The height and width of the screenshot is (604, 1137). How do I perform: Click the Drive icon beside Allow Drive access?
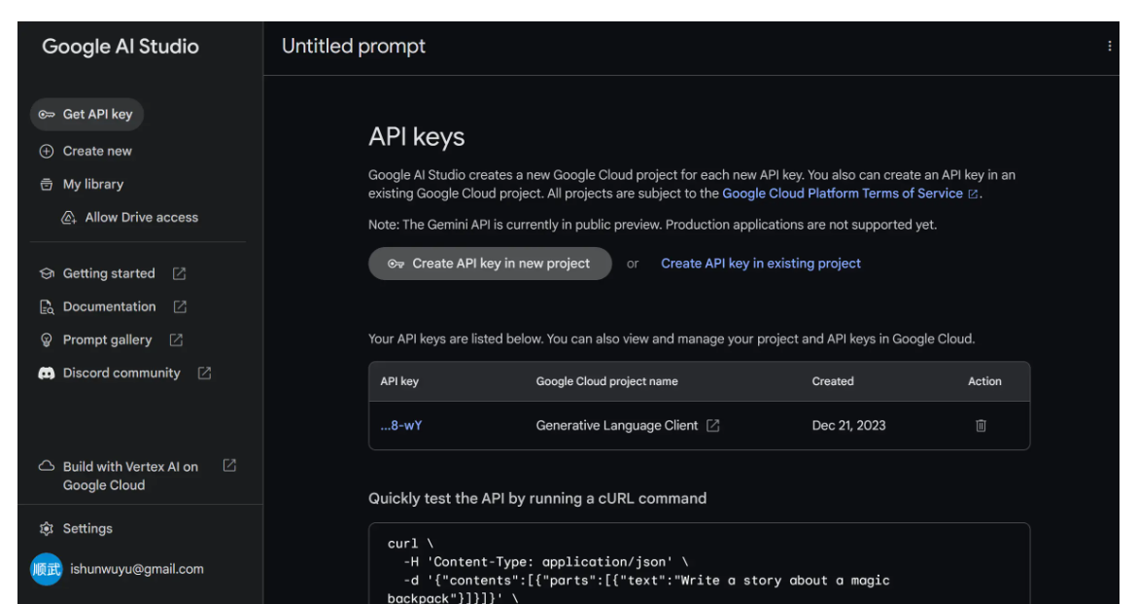69,218
